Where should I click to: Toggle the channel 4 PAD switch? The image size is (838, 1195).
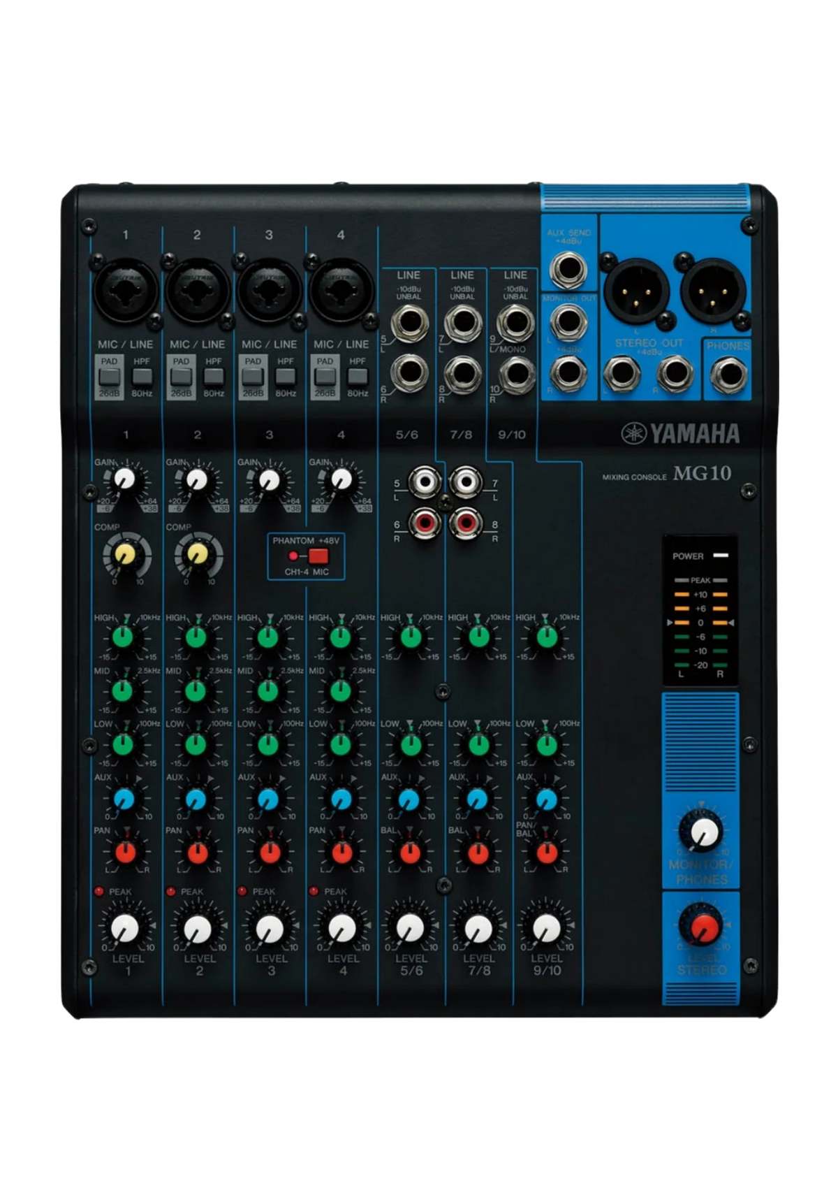point(325,377)
